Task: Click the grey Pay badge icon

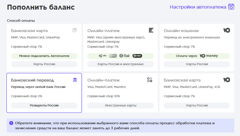Action: [113, 56]
